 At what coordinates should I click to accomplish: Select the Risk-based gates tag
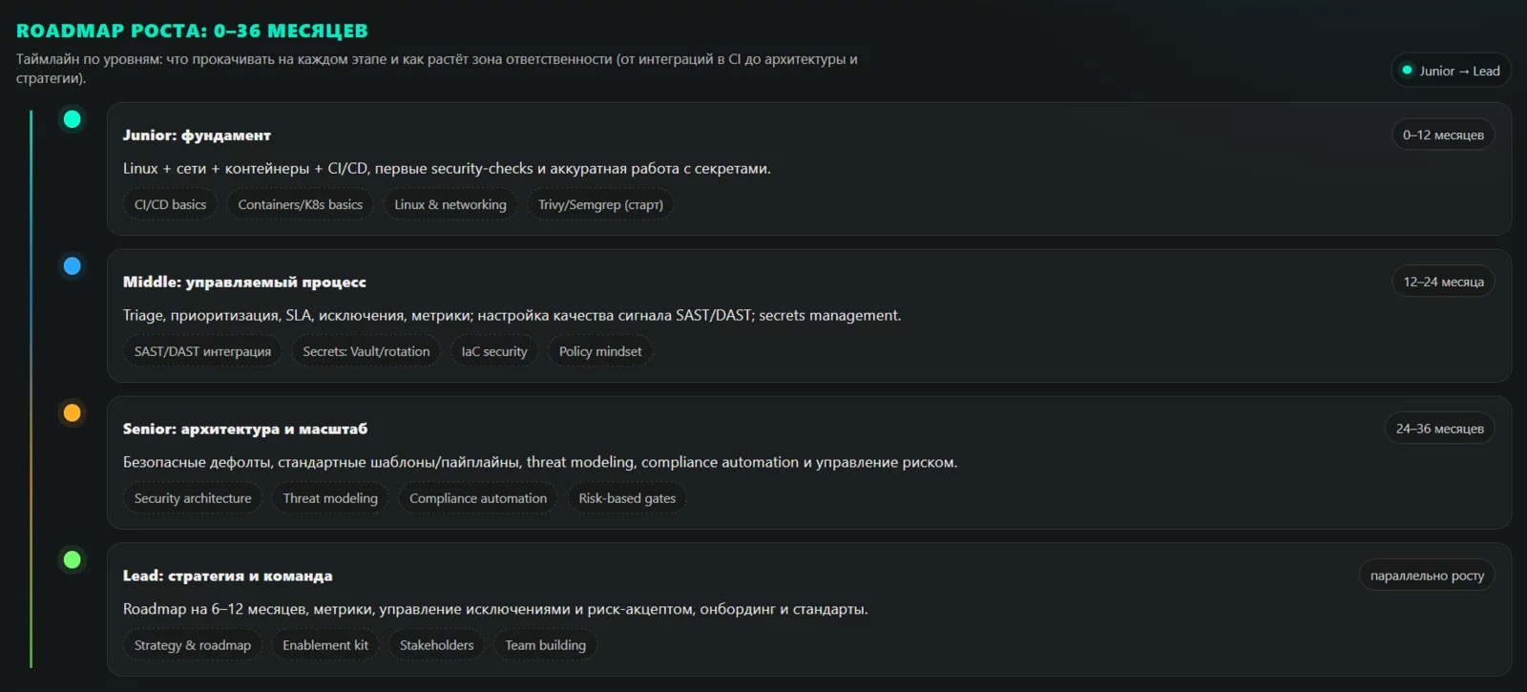(627, 498)
